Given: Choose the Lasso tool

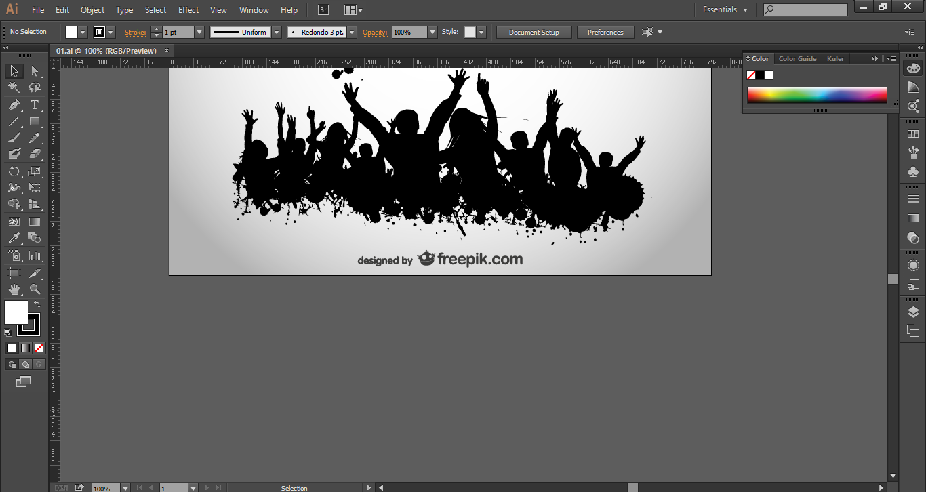Looking at the screenshot, I should 35,88.
